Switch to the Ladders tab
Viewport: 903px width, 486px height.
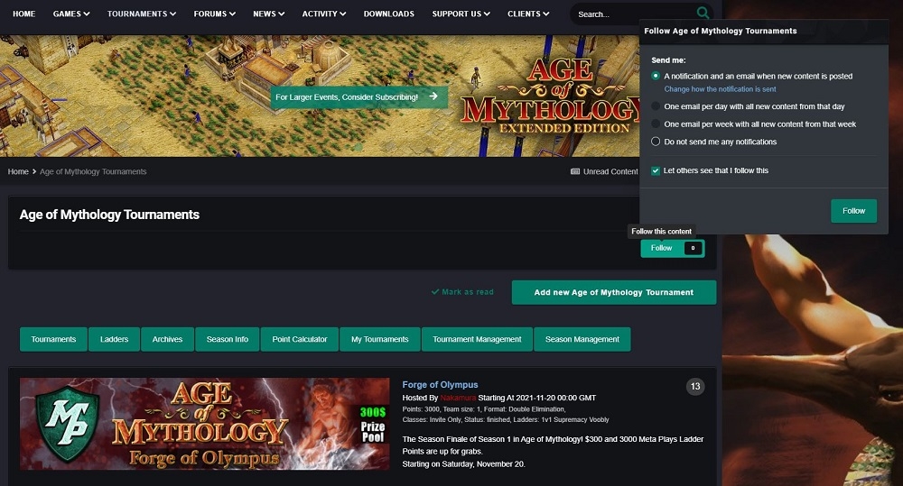point(114,339)
